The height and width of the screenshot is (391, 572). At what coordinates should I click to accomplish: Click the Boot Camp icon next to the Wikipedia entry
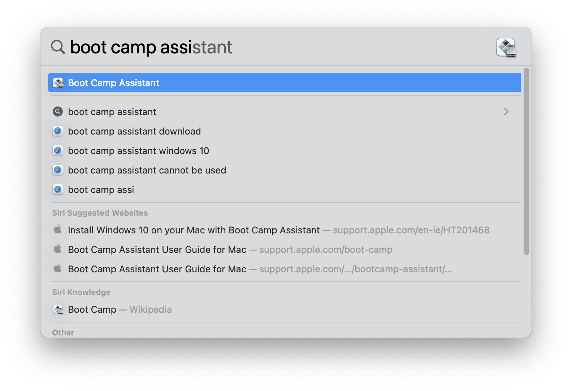point(58,309)
